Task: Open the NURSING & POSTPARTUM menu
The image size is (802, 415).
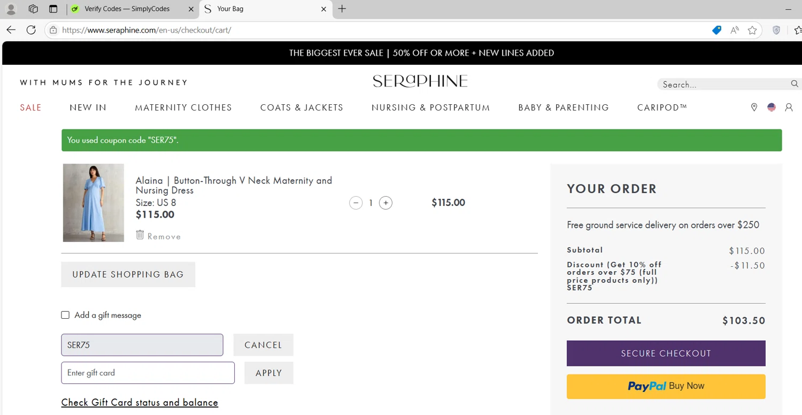Action: pyautogui.click(x=430, y=107)
